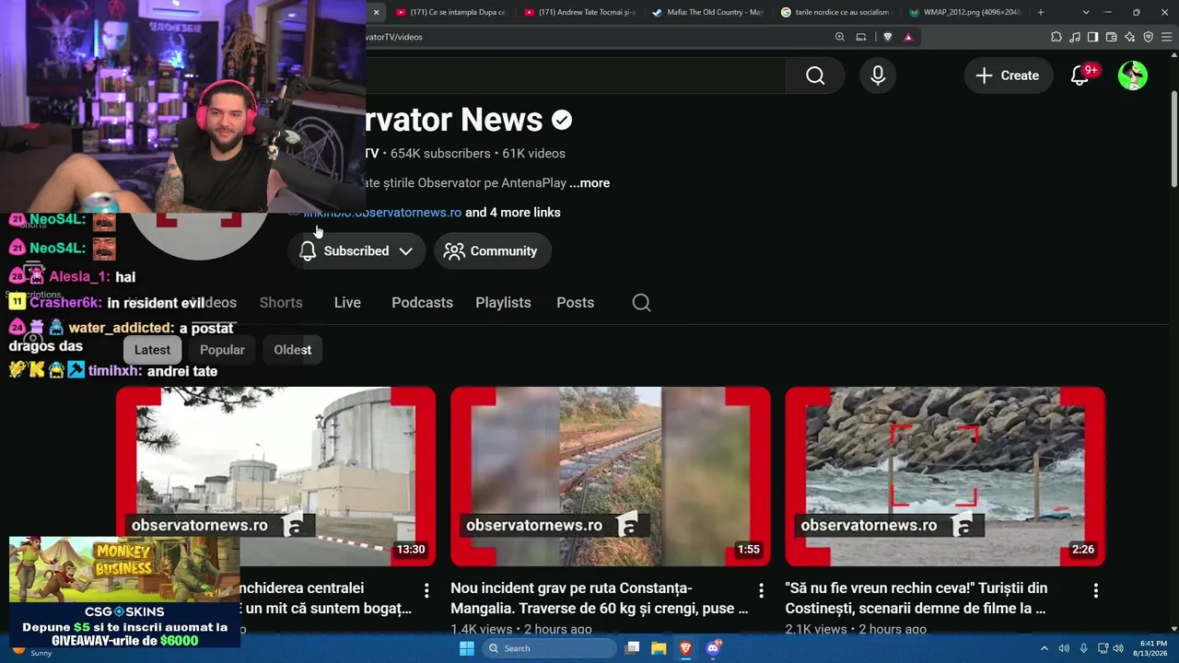Switch to the Podcasts channel tab
The height and width of the screenshot is (663, 1179).
(x=422, y=303)
